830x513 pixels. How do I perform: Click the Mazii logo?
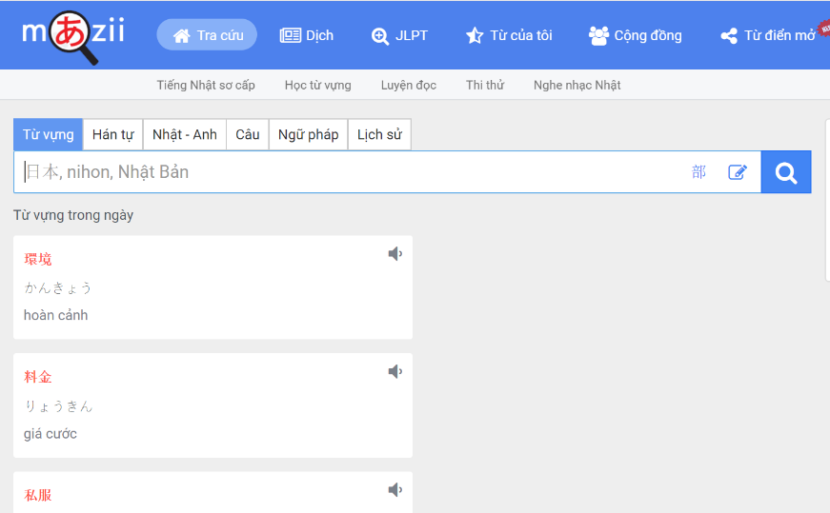[73, 37]
